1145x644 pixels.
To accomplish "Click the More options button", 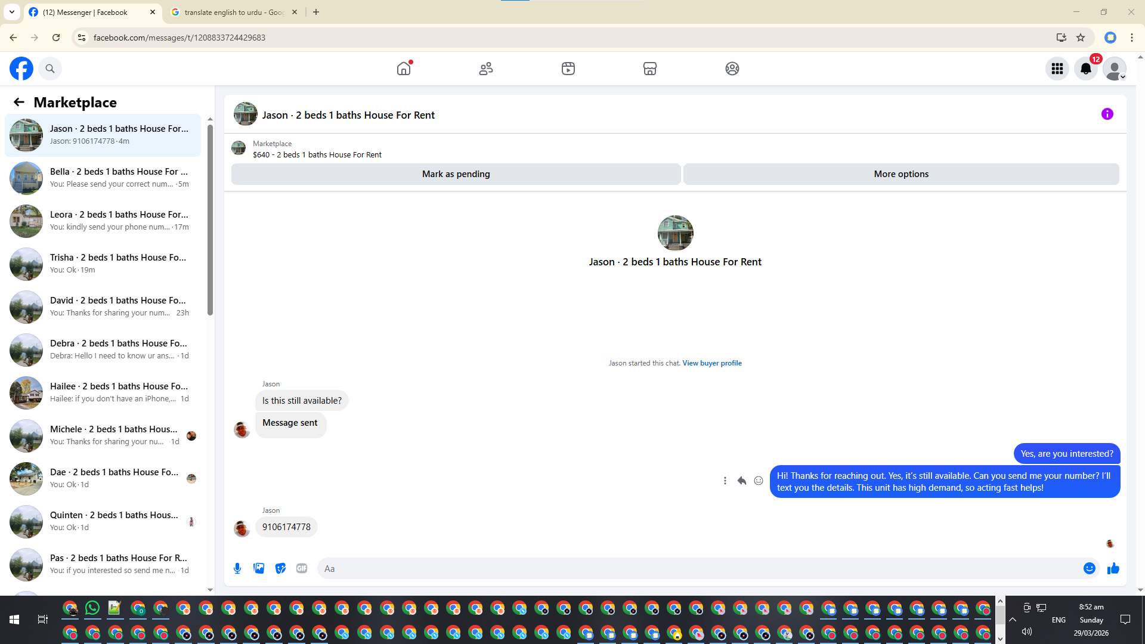I will pyautogui.click(x=901, y=174).
